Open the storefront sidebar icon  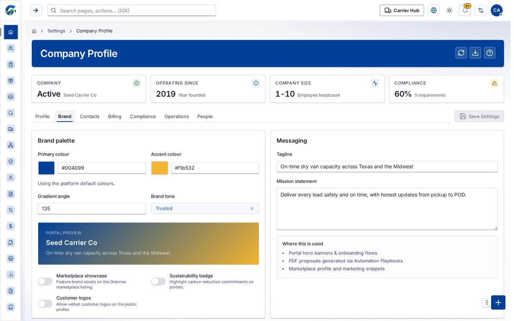tap(11, 258)
